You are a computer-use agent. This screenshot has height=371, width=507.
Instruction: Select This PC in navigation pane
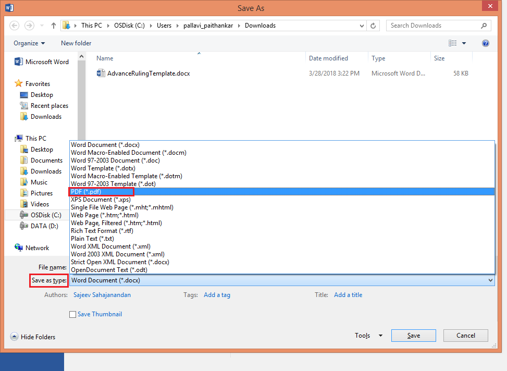pos(30,139)
